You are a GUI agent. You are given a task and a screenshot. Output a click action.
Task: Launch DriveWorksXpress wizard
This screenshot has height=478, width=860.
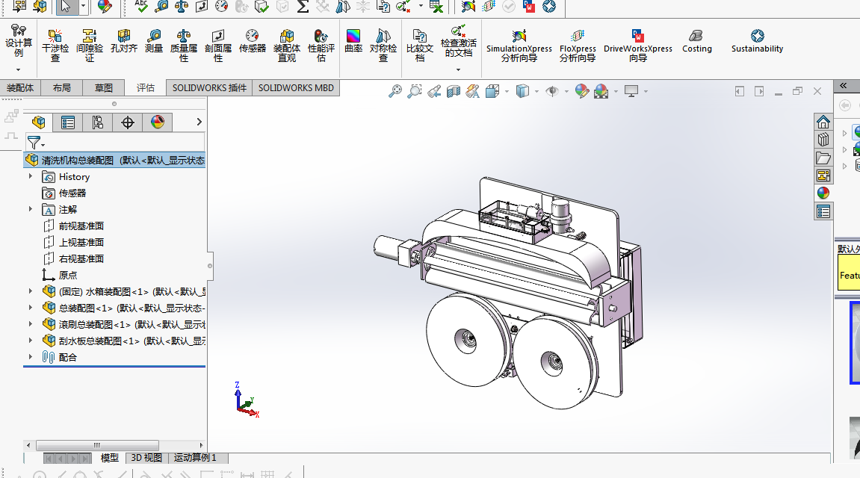pos(638,46)
